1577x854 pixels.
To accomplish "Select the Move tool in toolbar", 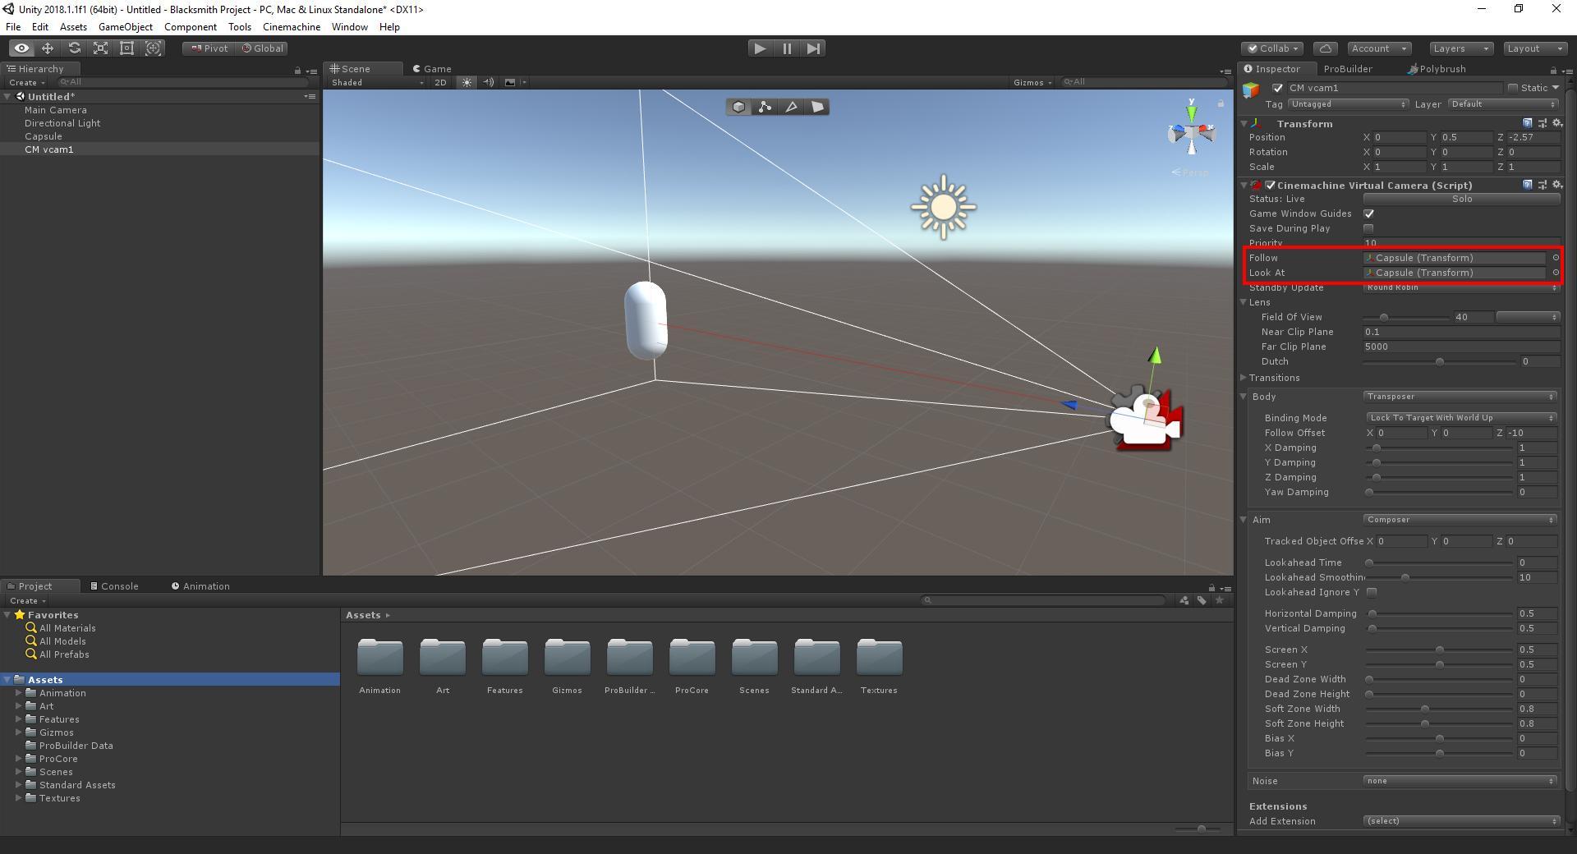I will [x=48, y=48].
